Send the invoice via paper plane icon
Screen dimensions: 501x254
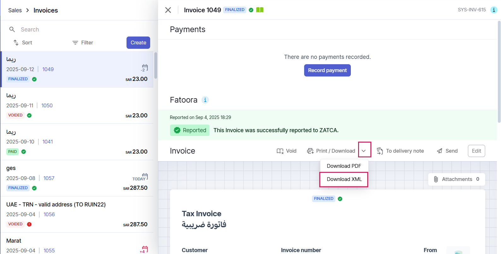(x=439, y=151)
